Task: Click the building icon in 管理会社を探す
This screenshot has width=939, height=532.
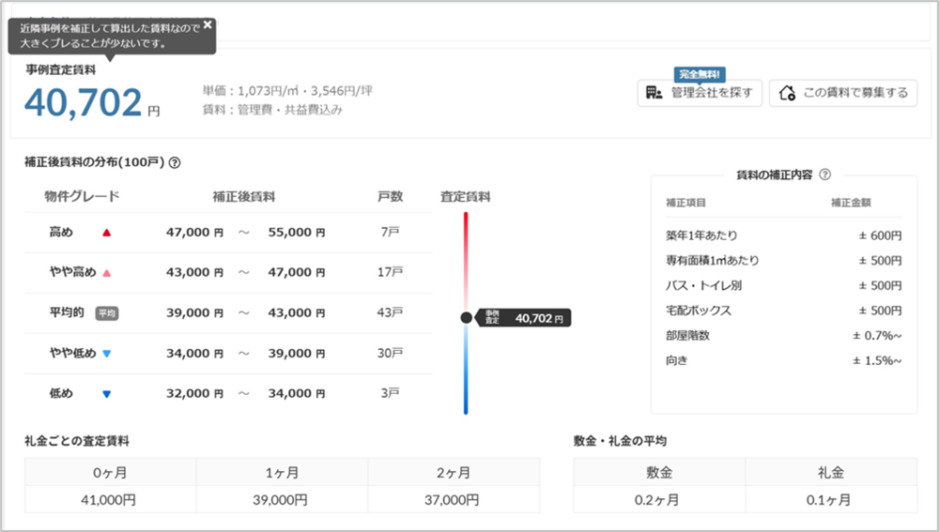Action: coord(654,93)
